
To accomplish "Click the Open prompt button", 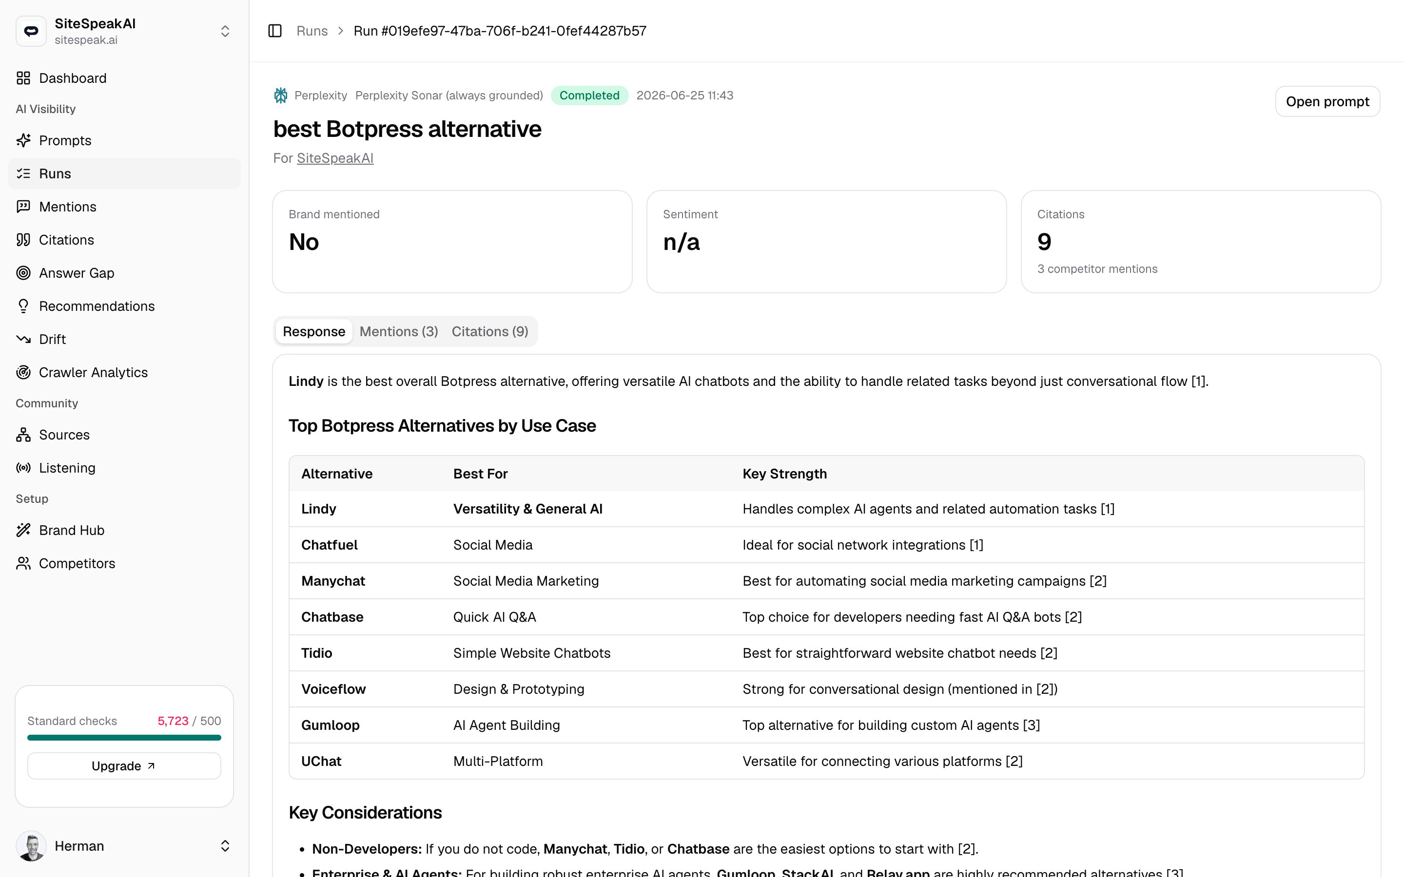I will point(1327,101).
